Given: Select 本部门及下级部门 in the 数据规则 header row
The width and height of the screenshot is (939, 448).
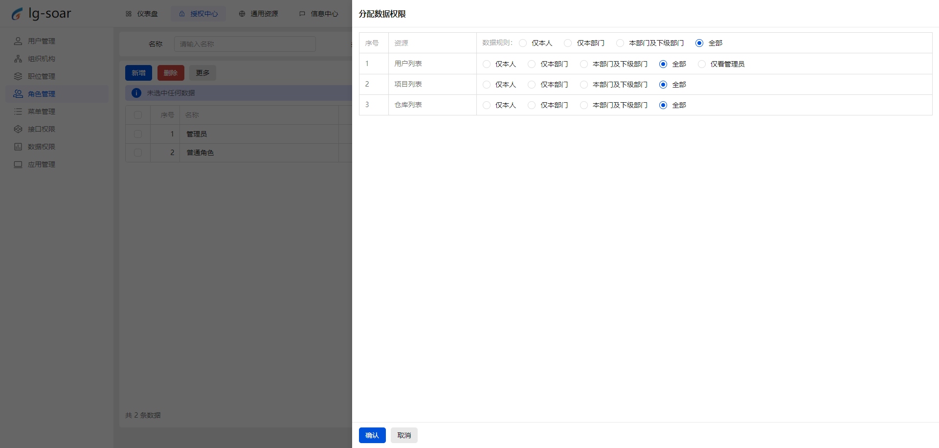Looking at the screenshot, I should click(x=620, y=43).
